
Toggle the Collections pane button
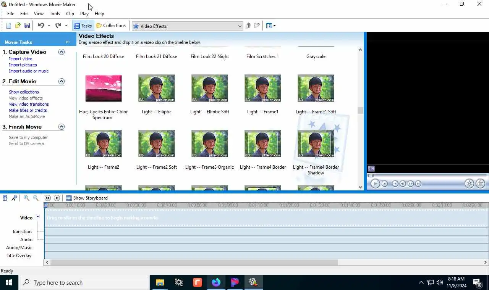click(x=111, y=26)
